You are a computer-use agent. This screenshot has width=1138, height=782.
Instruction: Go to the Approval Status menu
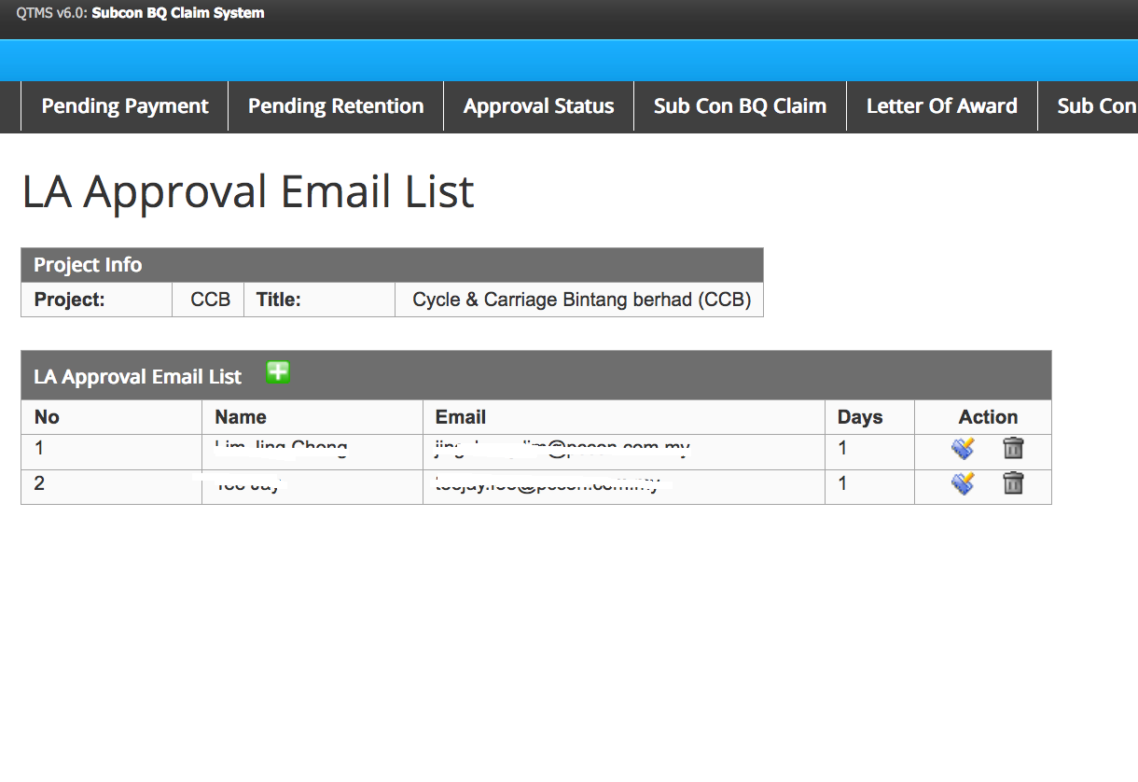pyautogui.click(x=538, y=106)
